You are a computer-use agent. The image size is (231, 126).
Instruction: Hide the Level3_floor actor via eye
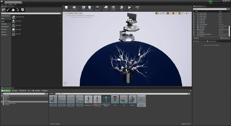pos(194,19)
